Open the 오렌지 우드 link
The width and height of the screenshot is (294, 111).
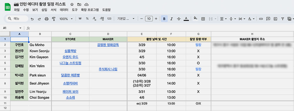(70, 57)
